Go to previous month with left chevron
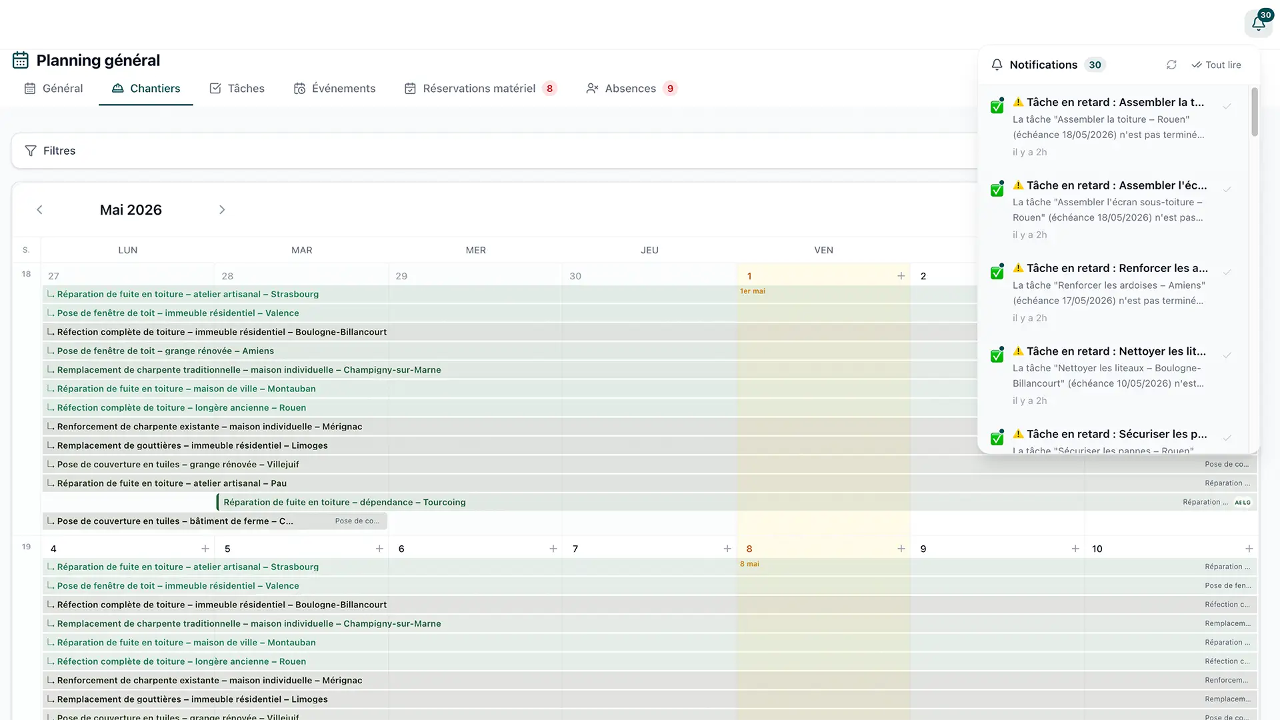This screenshot has height=720, width=1280. (x=39, y=210)
